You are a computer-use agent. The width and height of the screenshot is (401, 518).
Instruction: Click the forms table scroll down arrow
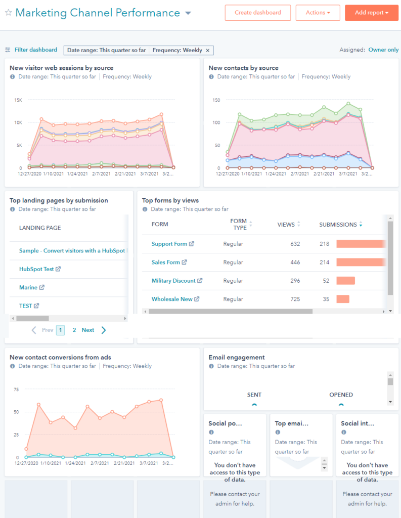pos(390,311)
